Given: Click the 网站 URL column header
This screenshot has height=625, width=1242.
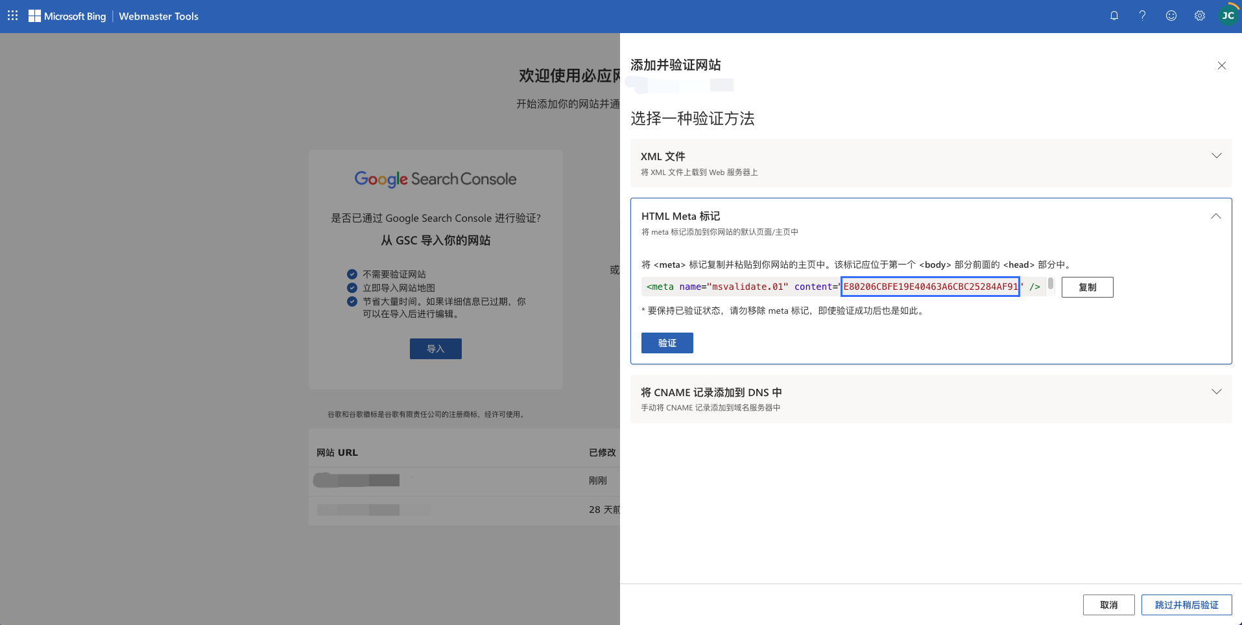Looking at the screenshot, I should [337, 453].
